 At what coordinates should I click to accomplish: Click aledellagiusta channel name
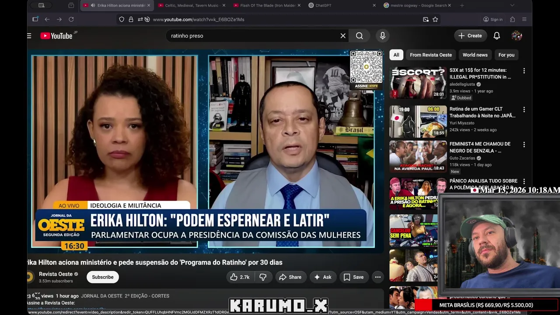tap(462, 84)
